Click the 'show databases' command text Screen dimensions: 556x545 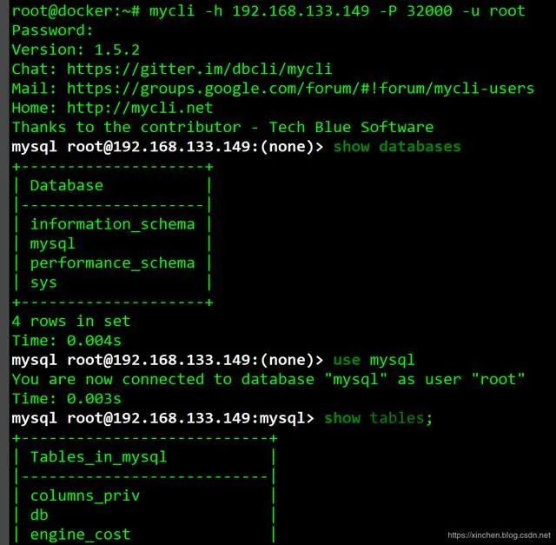coord(397,147)
